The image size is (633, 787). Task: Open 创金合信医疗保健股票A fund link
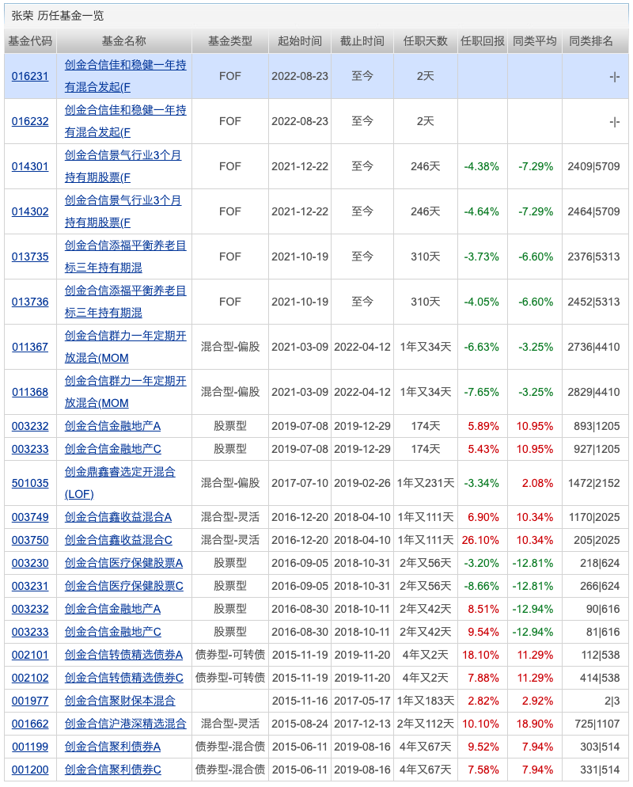click(x=123, y=563)
